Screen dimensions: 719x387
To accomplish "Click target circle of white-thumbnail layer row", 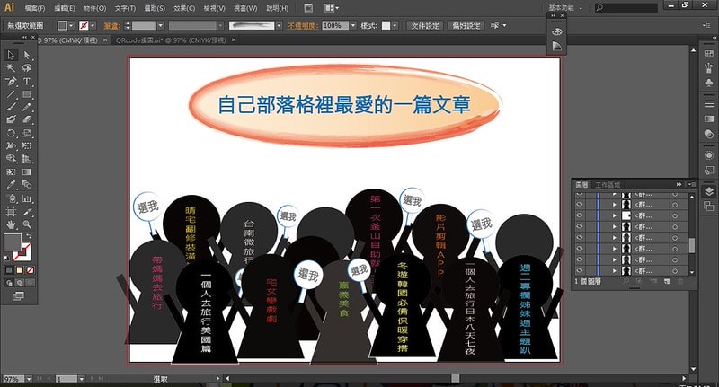I will [x=675, y=215].
